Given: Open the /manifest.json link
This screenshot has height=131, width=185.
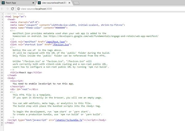Looking at the screenshot, I should click(55, 42).
